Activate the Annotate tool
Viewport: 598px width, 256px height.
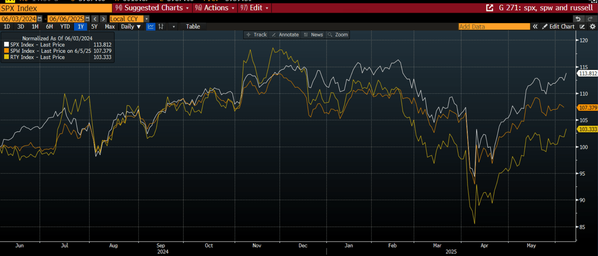click(x=285, y=35)
